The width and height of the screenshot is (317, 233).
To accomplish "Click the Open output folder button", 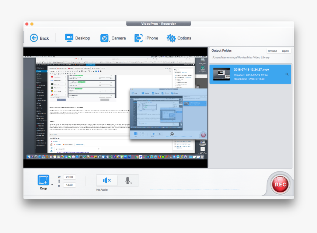I will point(285,51).
